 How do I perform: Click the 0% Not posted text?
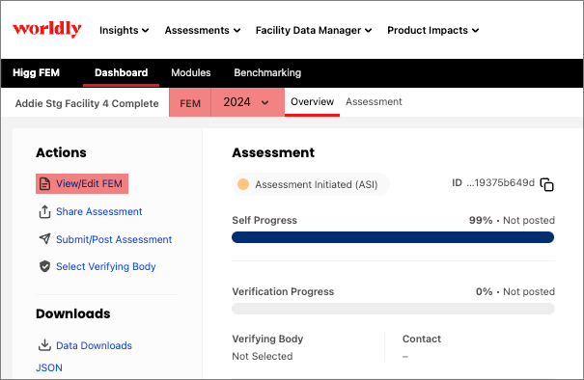tap(515, 291)
